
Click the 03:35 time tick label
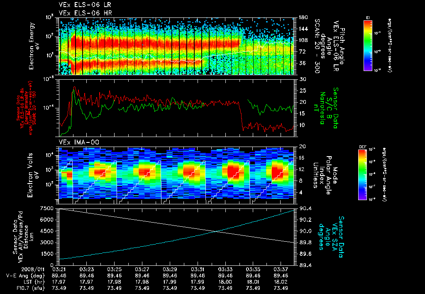click(253, 269)
